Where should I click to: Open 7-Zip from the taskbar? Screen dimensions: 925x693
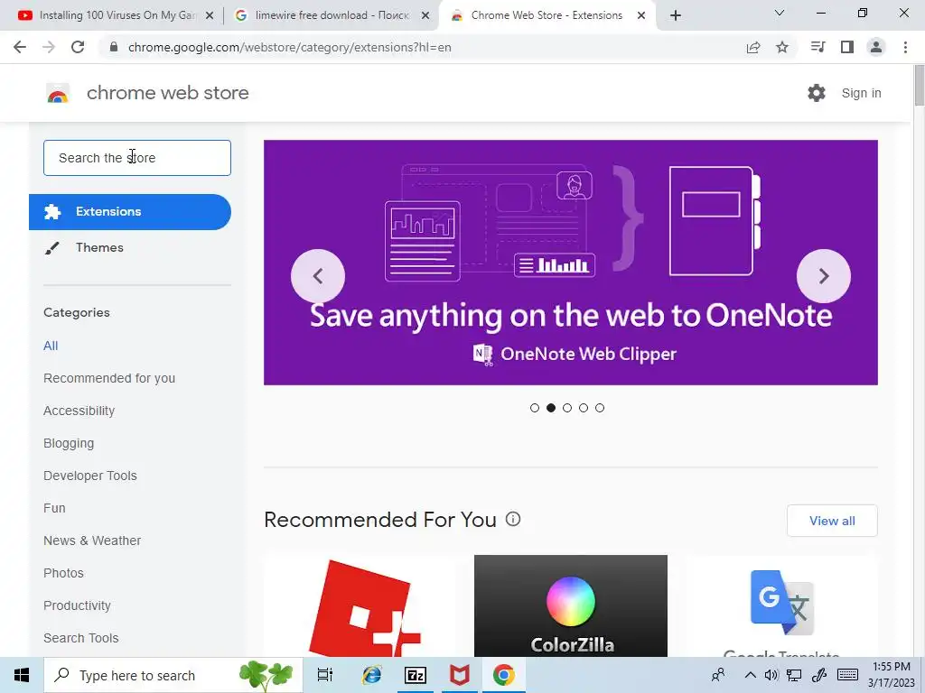click(416, 675)
